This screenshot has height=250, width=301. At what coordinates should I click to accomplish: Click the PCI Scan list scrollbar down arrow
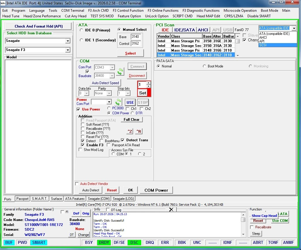tap(238, 55)
